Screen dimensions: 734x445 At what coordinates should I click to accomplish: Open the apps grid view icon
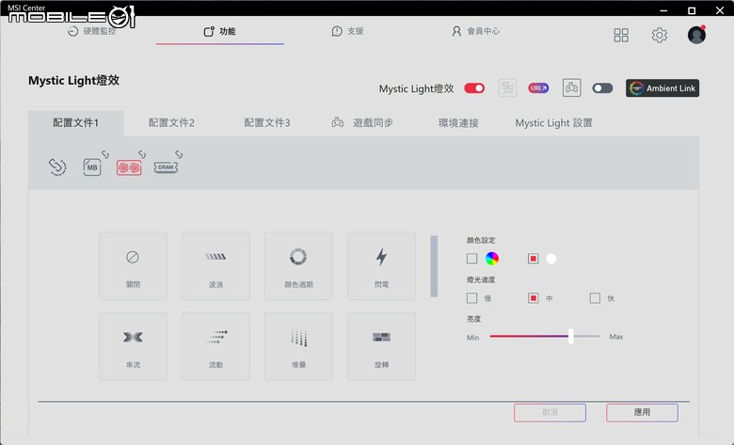621,35
